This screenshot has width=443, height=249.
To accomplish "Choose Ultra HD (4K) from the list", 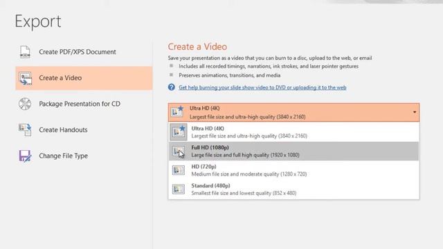I will (x=293, y=132).
